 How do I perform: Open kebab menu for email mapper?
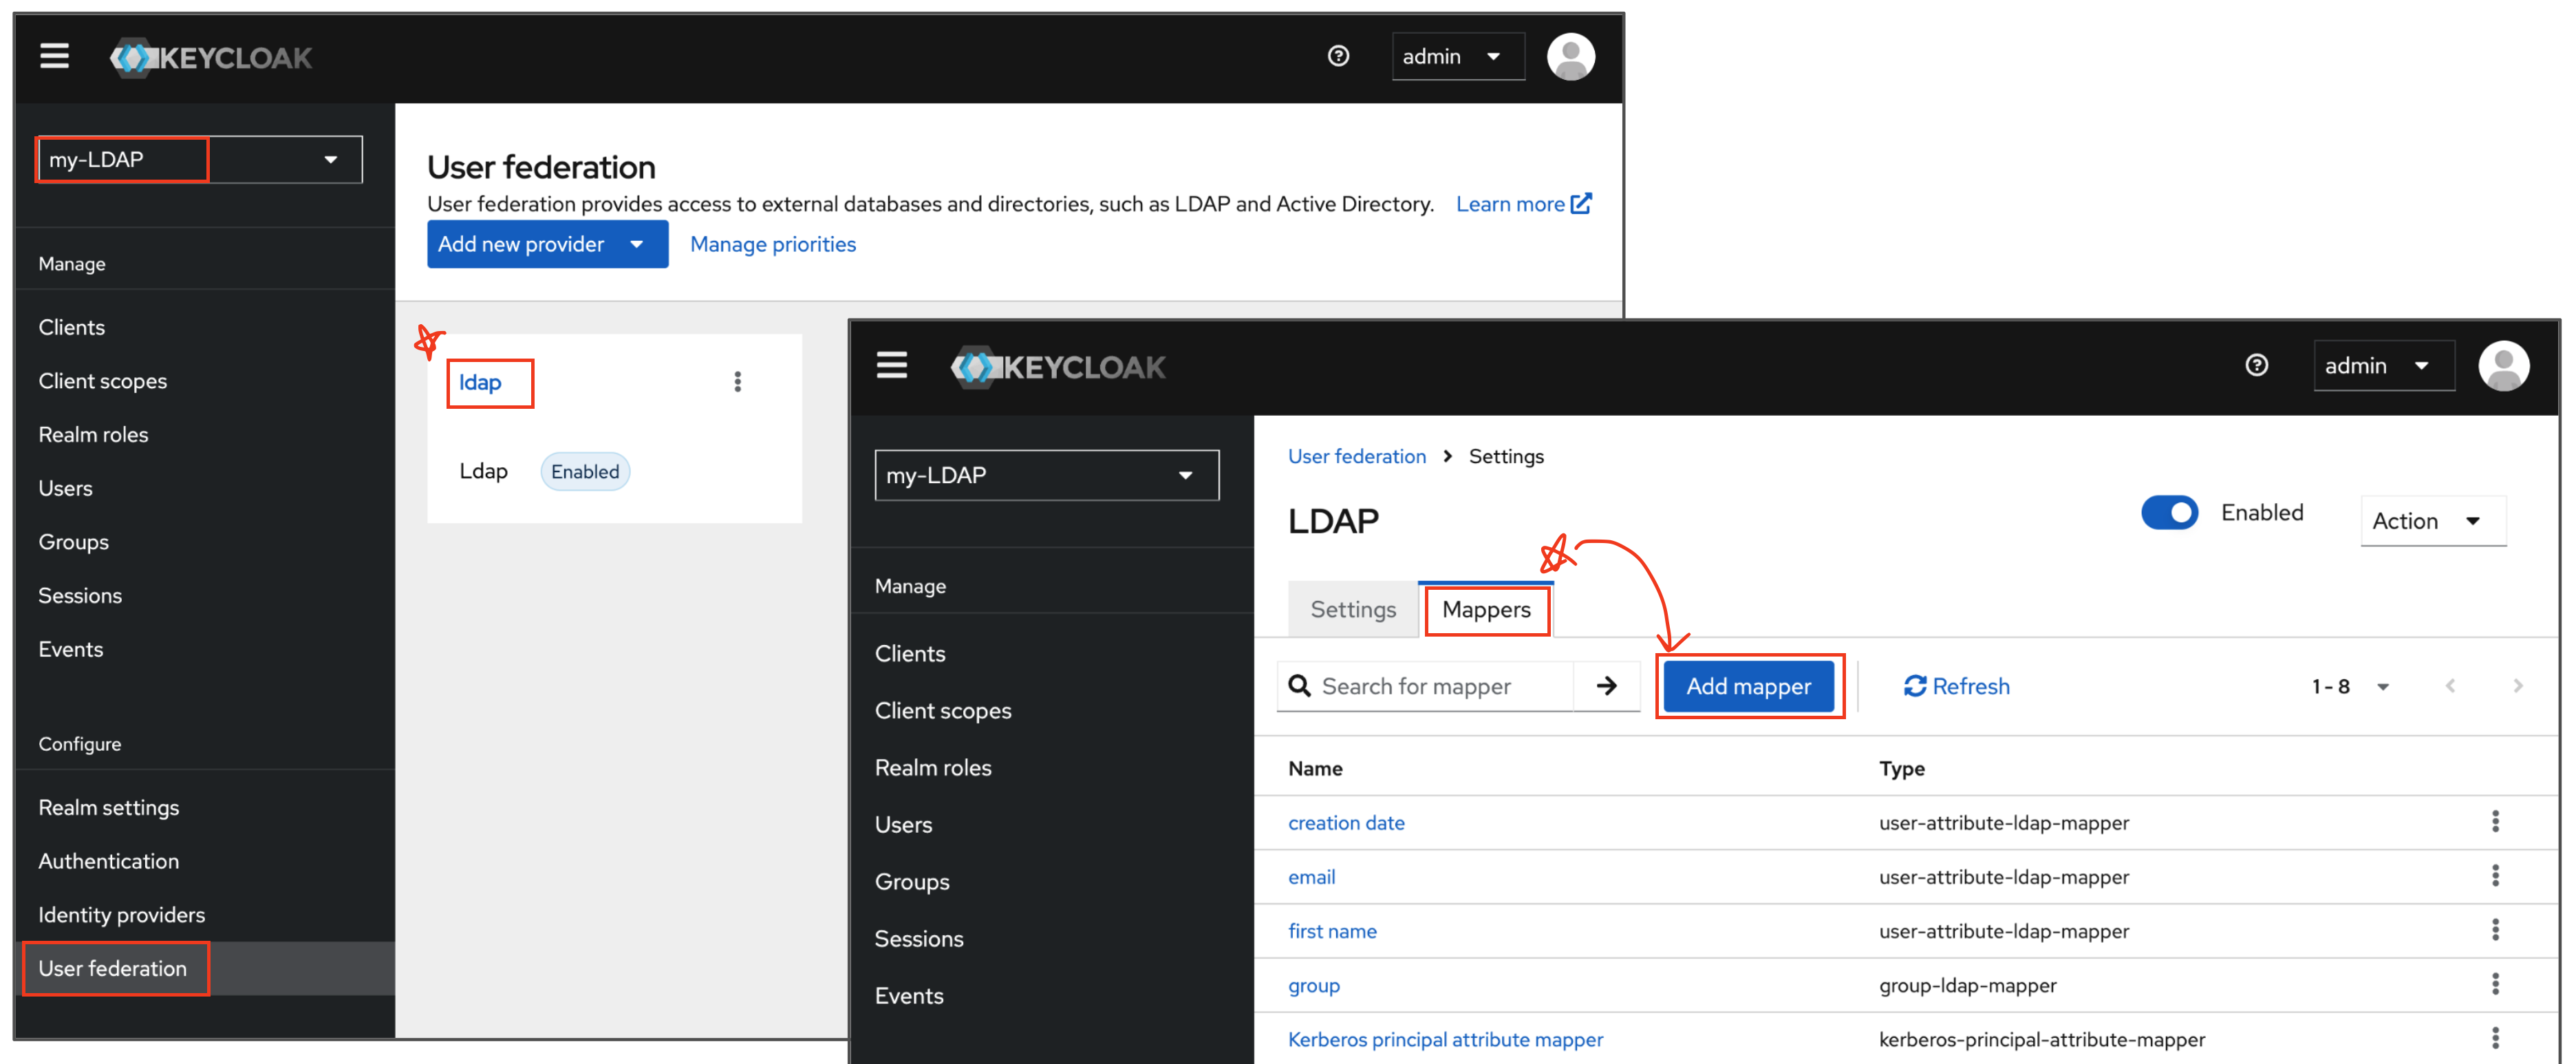coord(2495,876)
